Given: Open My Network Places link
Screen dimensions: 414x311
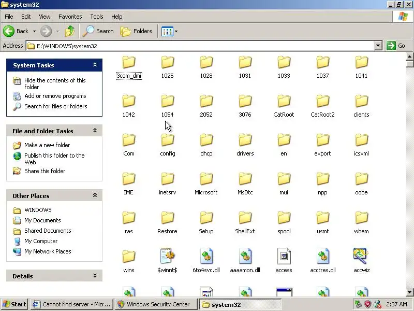Looking at the screenshot, I should pos(48,251).
